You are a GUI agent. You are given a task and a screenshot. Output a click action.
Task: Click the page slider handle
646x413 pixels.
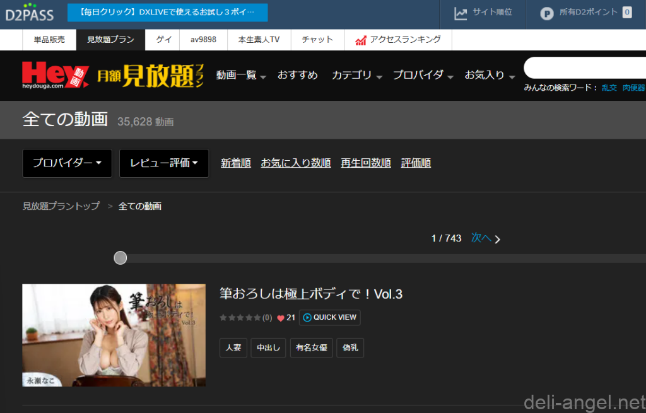click(120, 258)
